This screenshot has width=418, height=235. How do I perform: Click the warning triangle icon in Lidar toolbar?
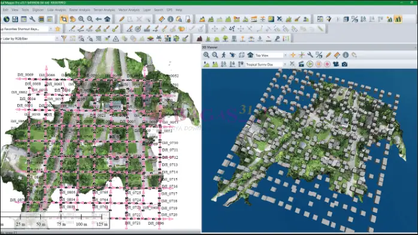pos(116,39)
